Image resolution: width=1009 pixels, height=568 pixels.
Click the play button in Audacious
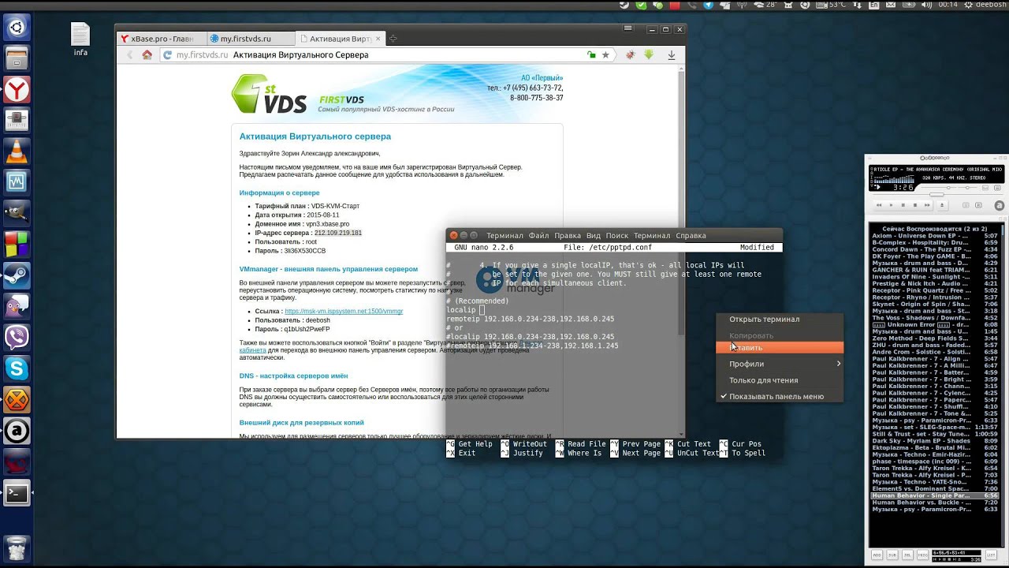[891, 205]
